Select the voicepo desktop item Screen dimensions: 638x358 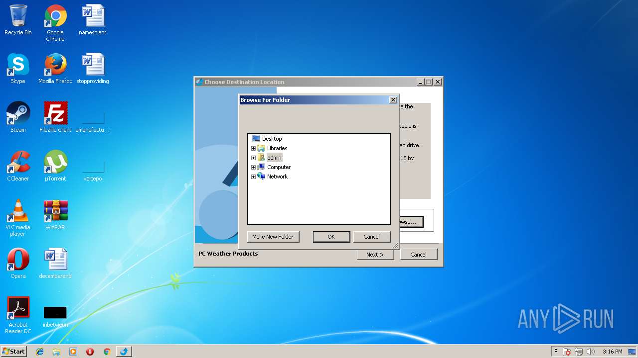[93, 171]
